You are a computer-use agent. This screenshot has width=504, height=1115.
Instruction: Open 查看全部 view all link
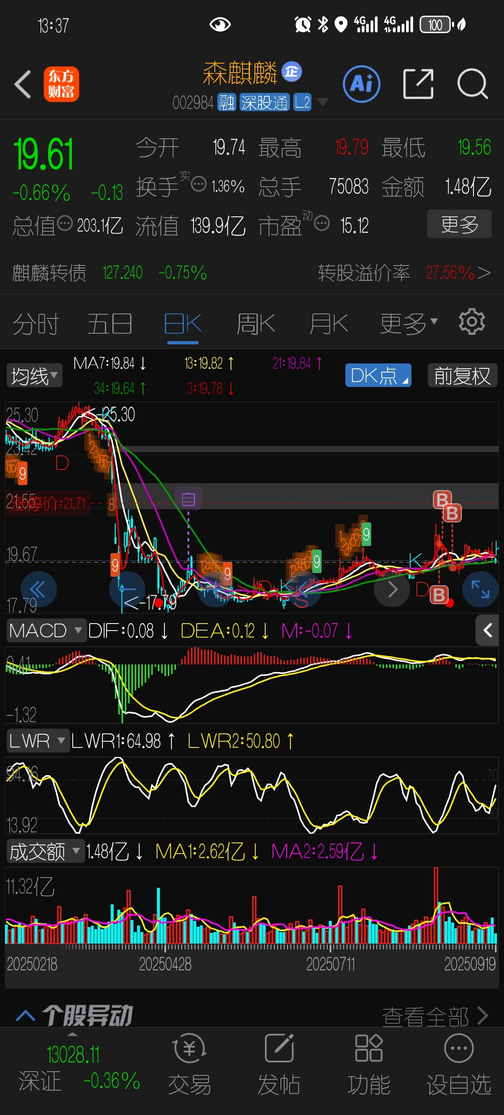(x=435, y=1016)
